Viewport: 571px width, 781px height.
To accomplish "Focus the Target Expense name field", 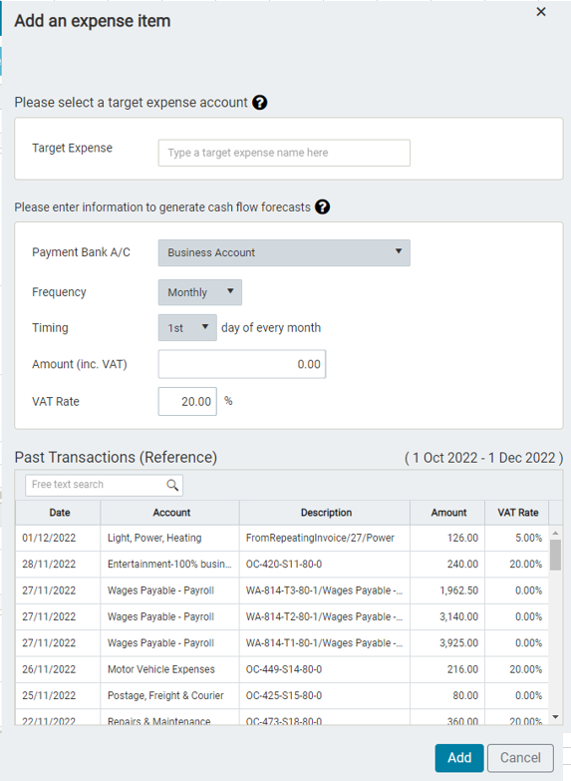I will pyautogui.click(x=284, y=153).
